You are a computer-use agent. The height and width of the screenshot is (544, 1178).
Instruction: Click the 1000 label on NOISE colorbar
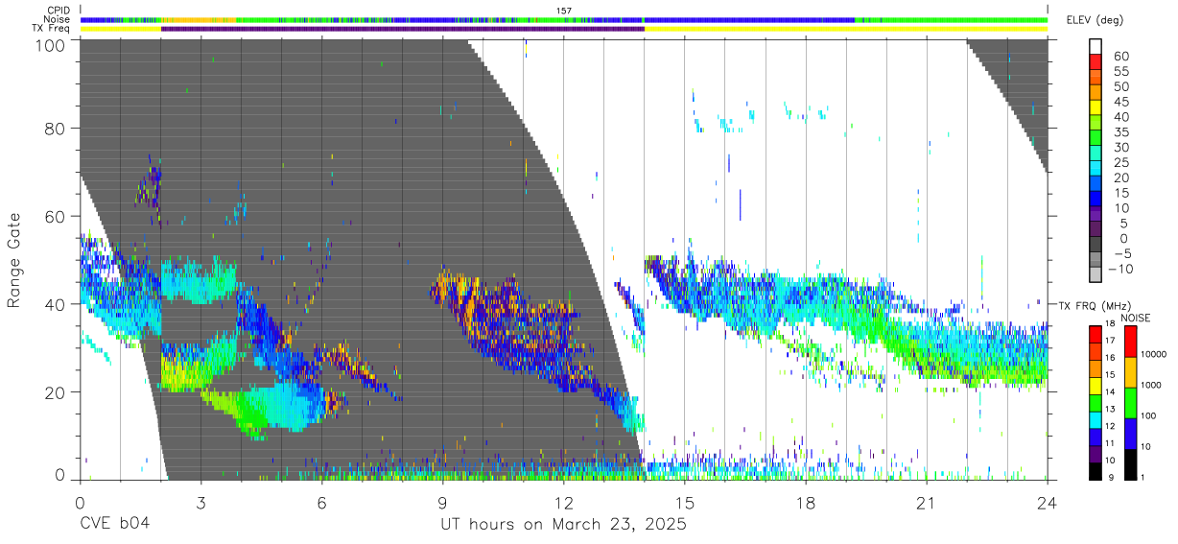pos(1152,385)
